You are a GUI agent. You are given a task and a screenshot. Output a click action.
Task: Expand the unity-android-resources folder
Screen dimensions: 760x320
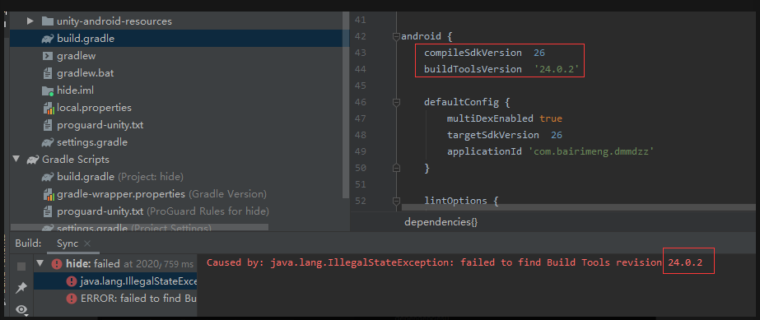click(30, 21)
